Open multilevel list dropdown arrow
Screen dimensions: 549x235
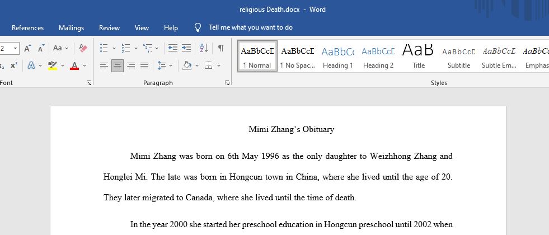pyautogui.click(x=157, y=48)
